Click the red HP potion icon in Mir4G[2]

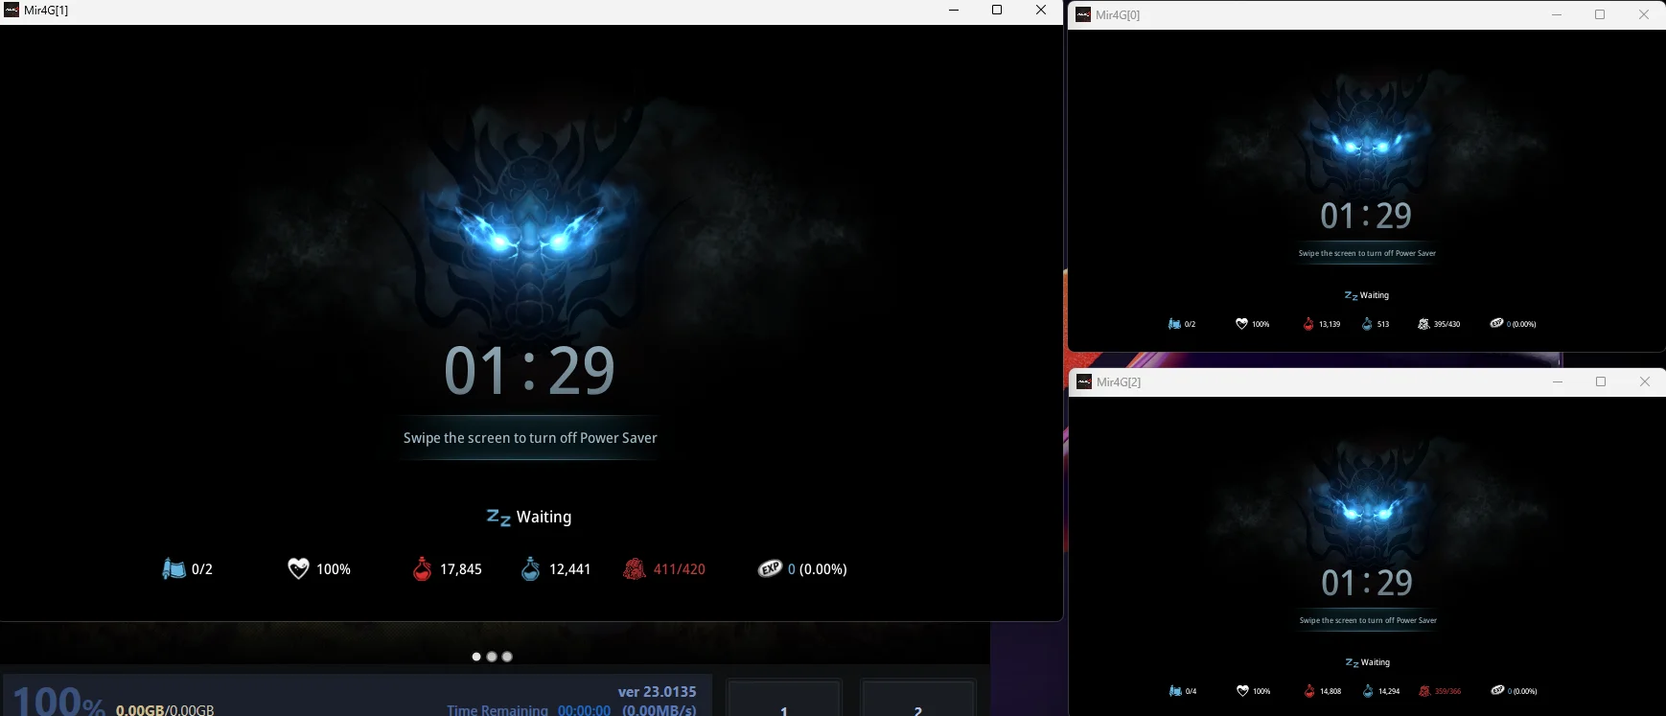(x=1309, y=691)
